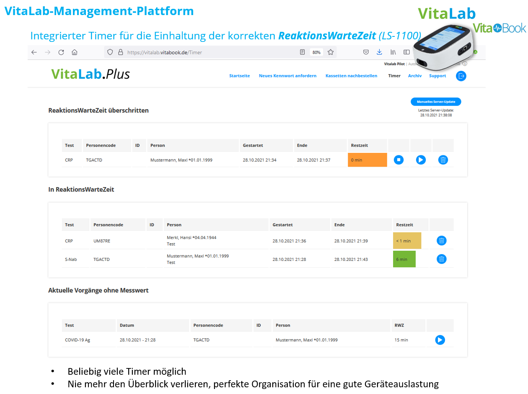Image resolution: width=528 pixels, height=394 pixels.
Task: Reload the page with the refresh icon
Action: coord(61,52)
